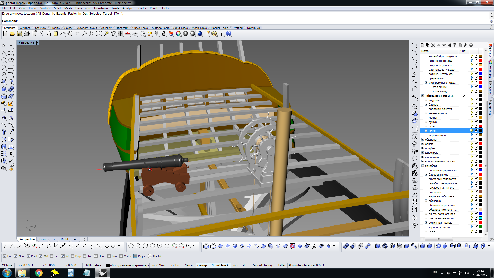Viewport: 494px width, 278px height.
Task: Click the blue render sphere icon
Action: click(x=200, y=34)
